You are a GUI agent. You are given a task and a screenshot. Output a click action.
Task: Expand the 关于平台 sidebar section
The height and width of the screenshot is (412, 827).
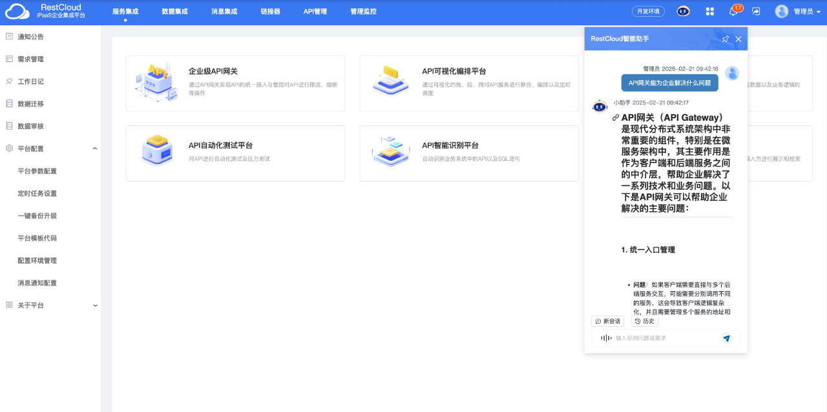[95, 305]
